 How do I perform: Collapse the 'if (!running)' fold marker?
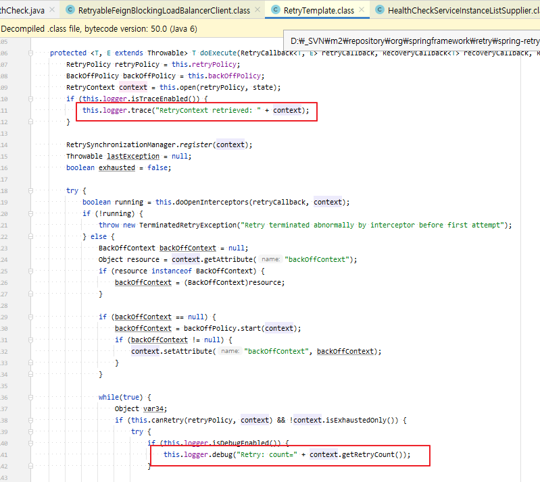pyautogui.click(x=30, y=213)
